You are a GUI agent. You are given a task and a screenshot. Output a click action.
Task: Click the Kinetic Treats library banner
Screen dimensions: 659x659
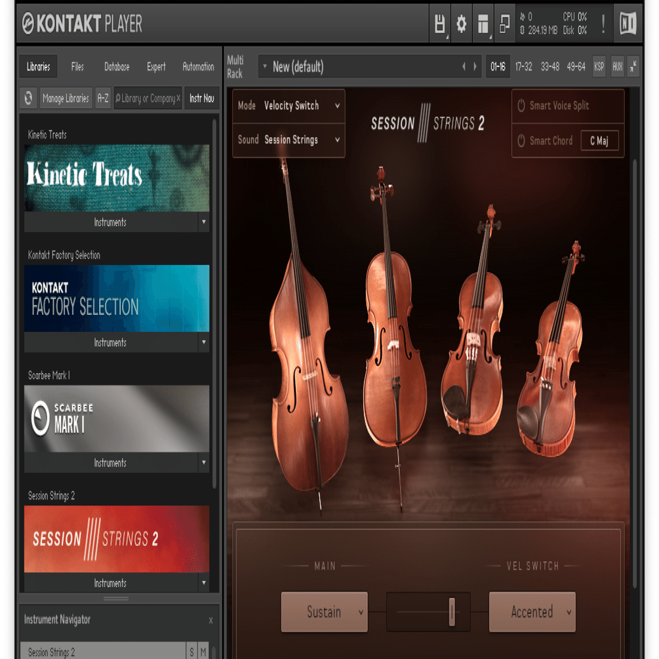point(117,178)
